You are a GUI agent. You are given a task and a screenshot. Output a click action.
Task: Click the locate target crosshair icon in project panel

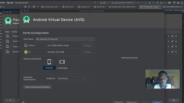pyautogui.click(x=25, y=7)
